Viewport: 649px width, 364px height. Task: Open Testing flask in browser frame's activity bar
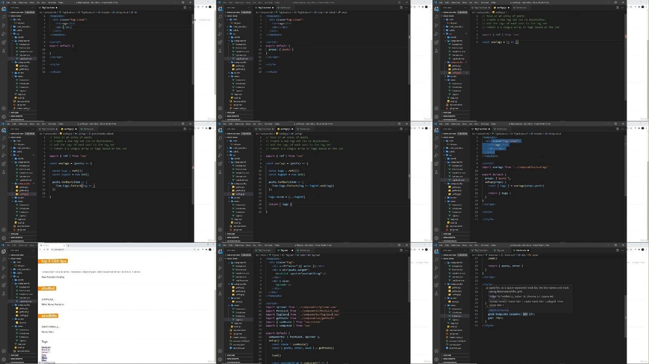tap(4, 294)
